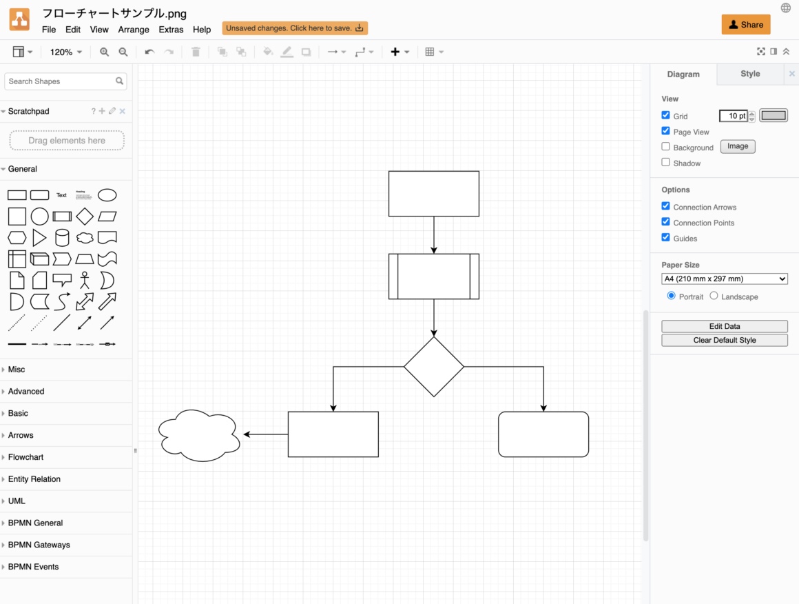This screenshot has height=604, width=799.
Task: Open the 120% zoom level dropdown
Action: pyautogui.click(x=66, y=52)
